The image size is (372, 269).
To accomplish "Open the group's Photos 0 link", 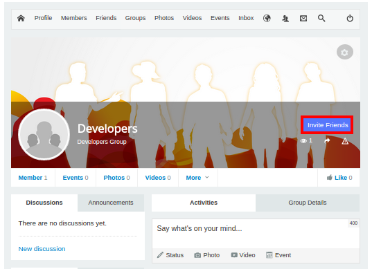I will pos(116,178).
